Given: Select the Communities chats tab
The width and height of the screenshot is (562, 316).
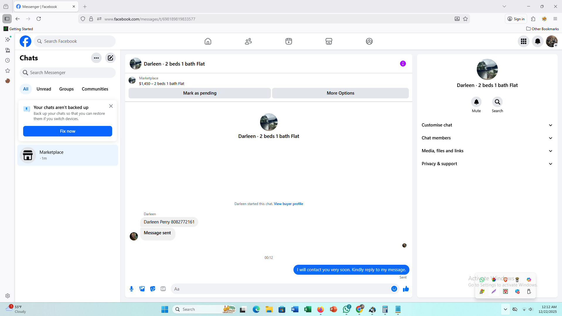Looking at the screenshot, I should [95, 89].
